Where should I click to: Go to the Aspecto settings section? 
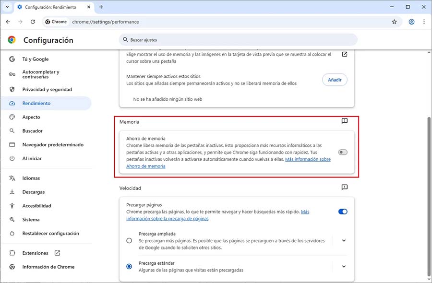(31, 117)
